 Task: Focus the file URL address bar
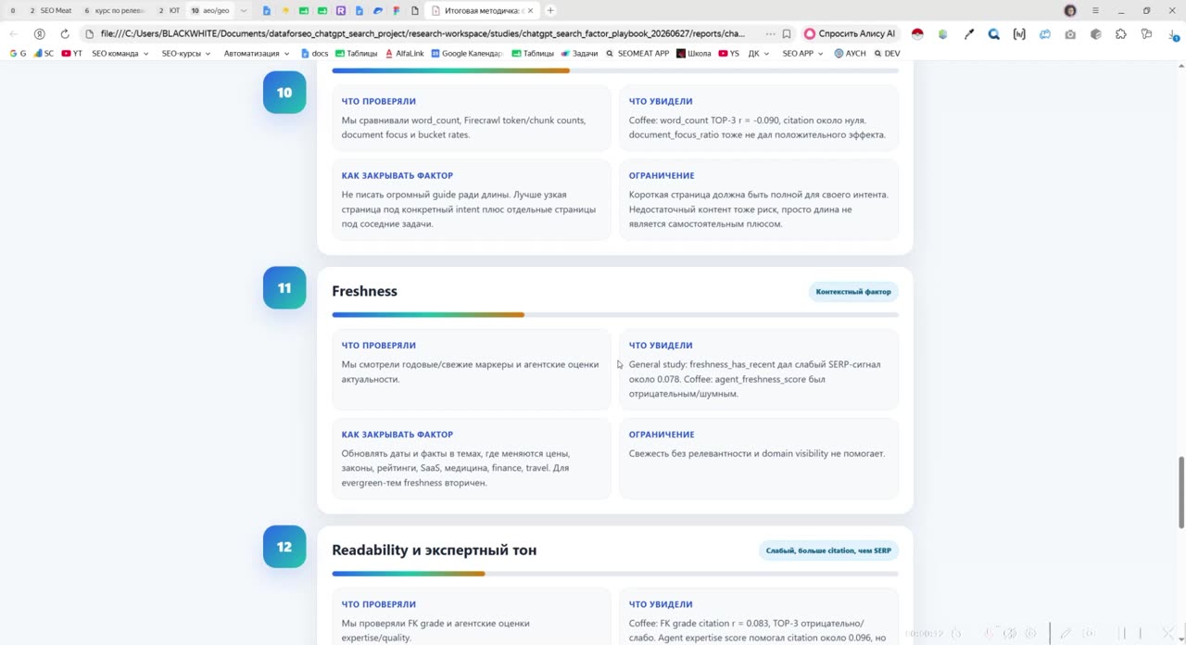[x=423, y=33]
